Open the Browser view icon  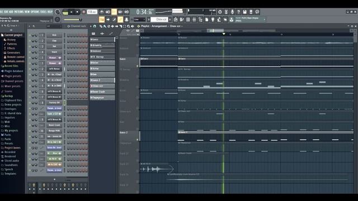click(x=200, y=20)
